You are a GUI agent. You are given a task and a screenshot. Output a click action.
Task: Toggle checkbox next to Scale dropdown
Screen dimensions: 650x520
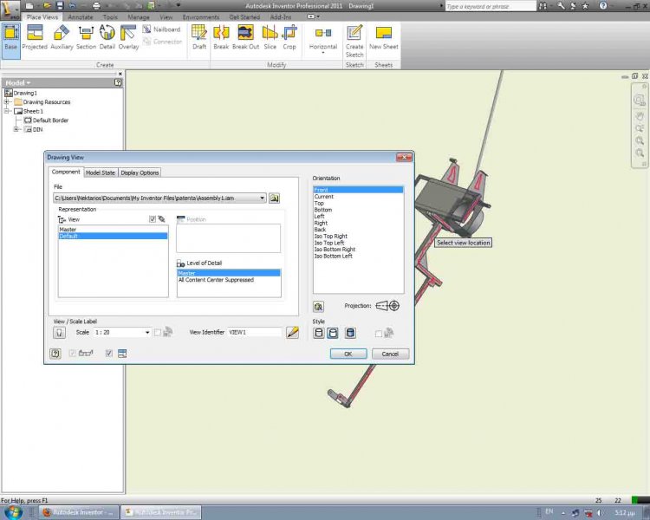(x=157, y=332)
